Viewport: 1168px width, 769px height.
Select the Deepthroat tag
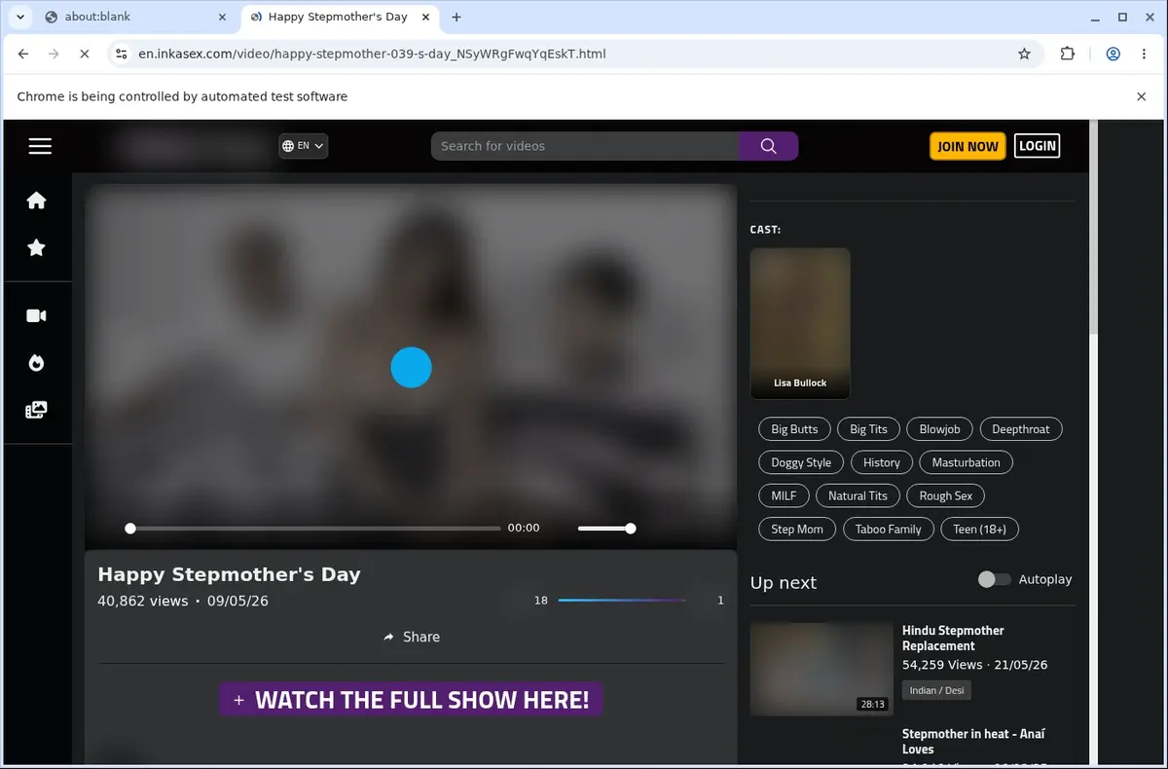pos(1020,429)
